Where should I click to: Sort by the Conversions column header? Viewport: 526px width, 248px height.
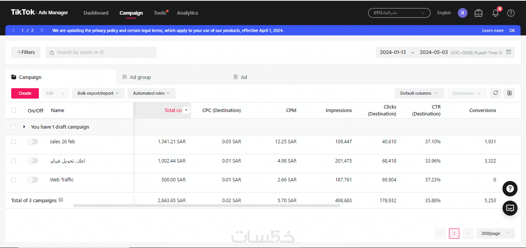click(482, 110)
